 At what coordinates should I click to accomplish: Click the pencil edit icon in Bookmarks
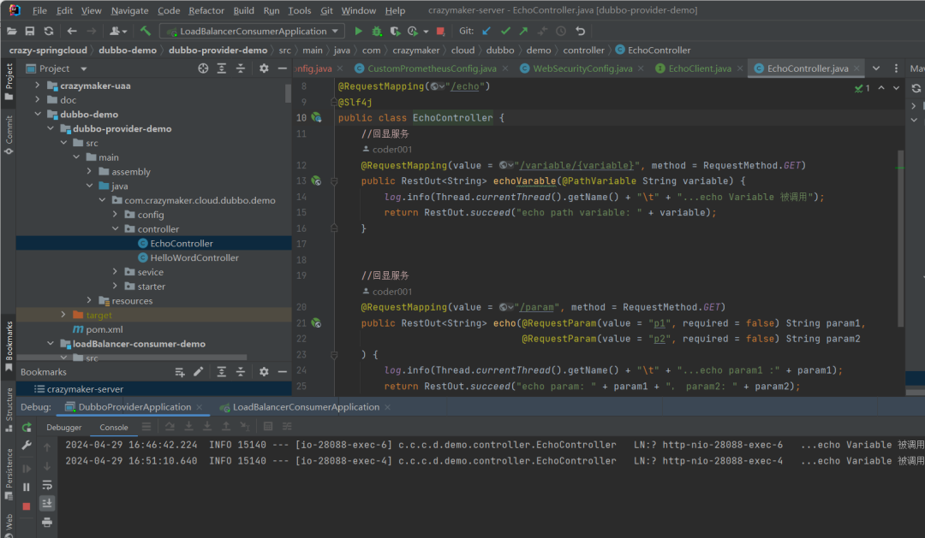[199, 372]
